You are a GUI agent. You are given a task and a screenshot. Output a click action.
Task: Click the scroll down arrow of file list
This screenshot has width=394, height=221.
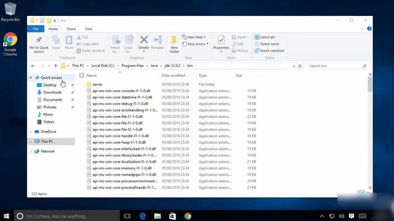pyautogui.click(x=370, y=188)
